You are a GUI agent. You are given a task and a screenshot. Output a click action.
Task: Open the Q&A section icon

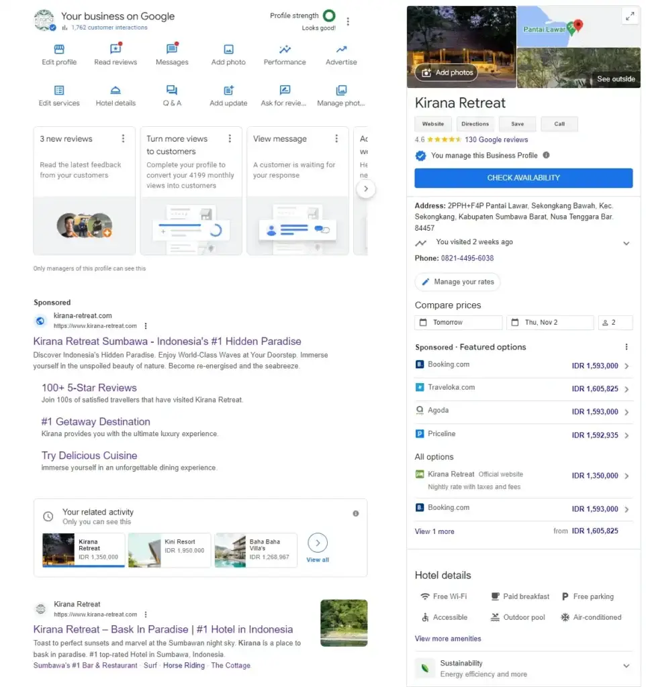click(x=171, y=90)
